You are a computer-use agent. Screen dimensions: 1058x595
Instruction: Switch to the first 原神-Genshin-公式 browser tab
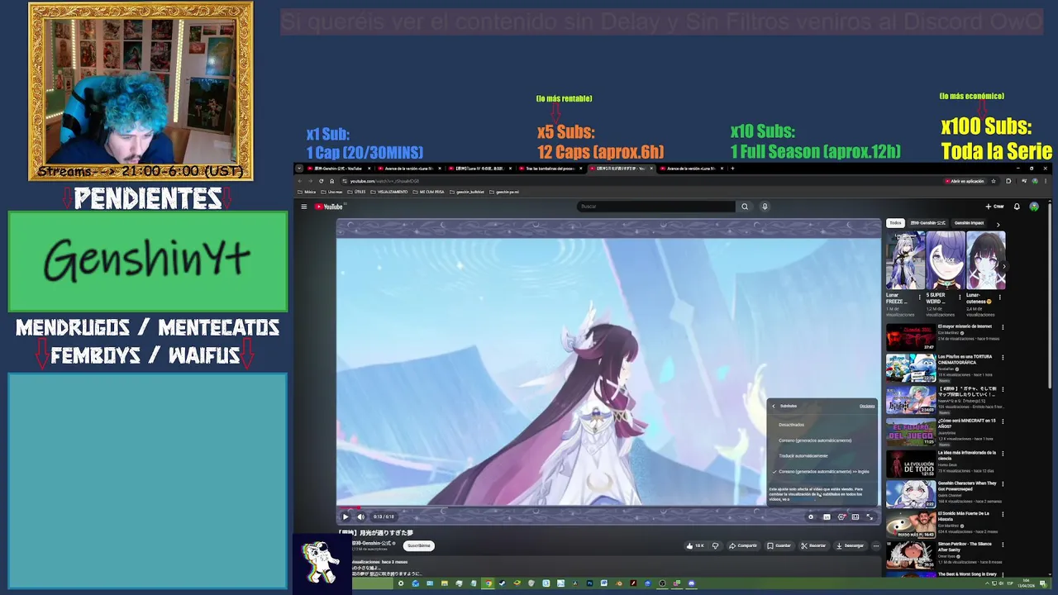(336, 169)
